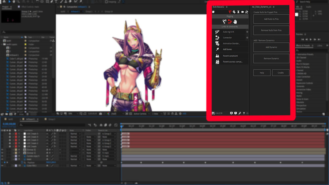Click Add Nulls to Pins button
Viewport: 329px width, 185px height.
tap(271, 19)
